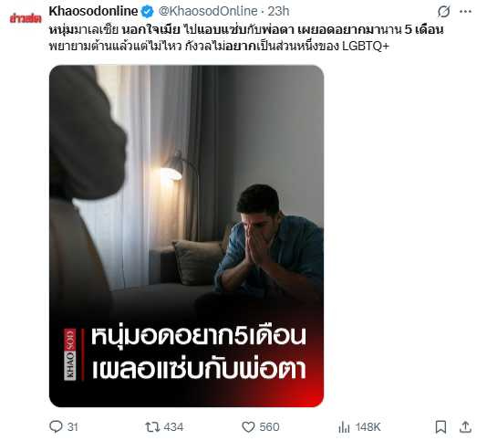Click the 434 repost count

(x=173, y=426)
